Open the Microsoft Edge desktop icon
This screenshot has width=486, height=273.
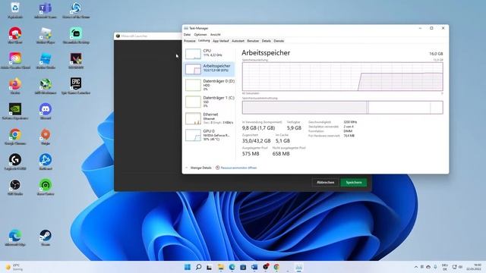tap(15, 237)
